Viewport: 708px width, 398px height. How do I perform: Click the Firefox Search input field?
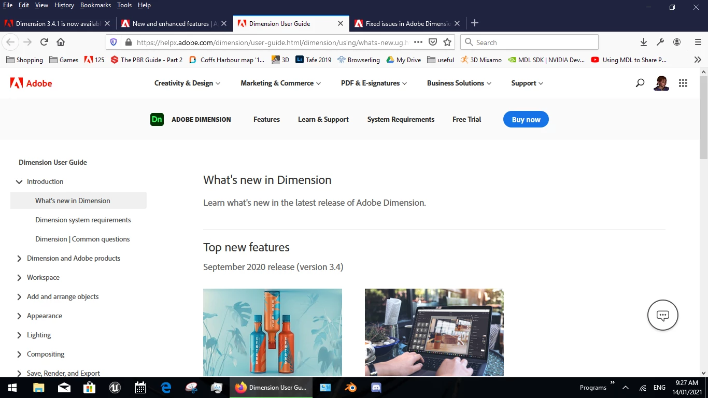(529, 42)
